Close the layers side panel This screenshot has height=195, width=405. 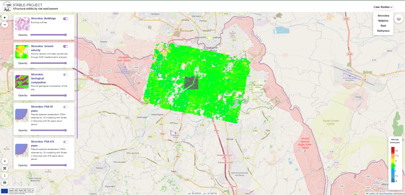pyautogui.click(x=5, y=161)
